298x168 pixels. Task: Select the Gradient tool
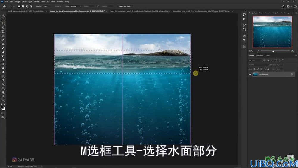(3, 64)
